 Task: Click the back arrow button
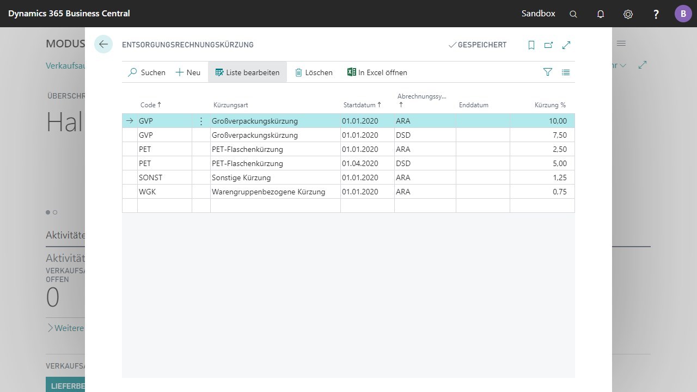[x=103, y=45]
